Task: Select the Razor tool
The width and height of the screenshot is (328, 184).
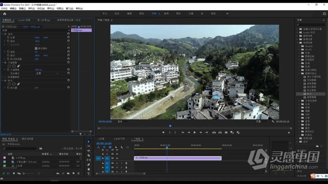Action: point(88,155)
